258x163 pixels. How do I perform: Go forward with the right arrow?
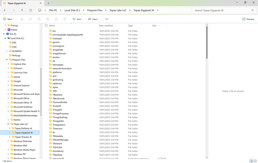[13, 10]
